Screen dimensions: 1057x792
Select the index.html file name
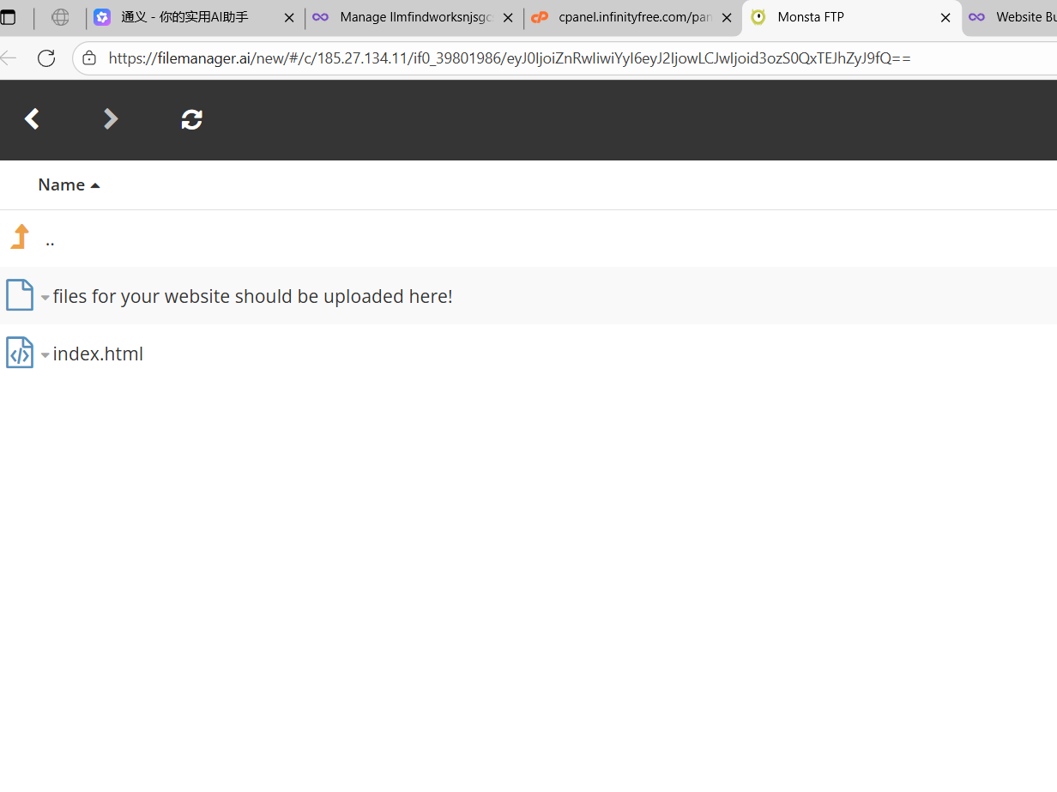click(98, 354)
